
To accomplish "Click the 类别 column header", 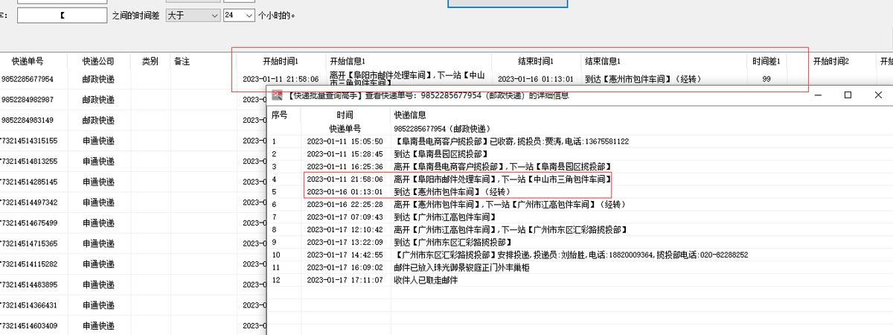I will pos(150,61).
